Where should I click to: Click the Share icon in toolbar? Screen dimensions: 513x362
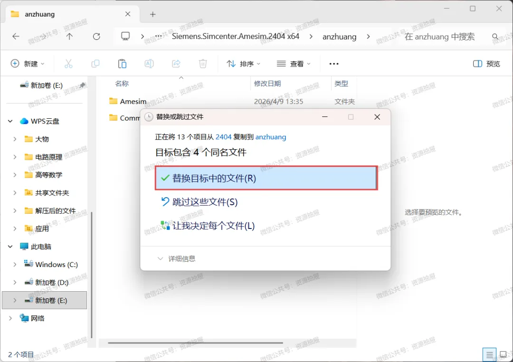176,64
